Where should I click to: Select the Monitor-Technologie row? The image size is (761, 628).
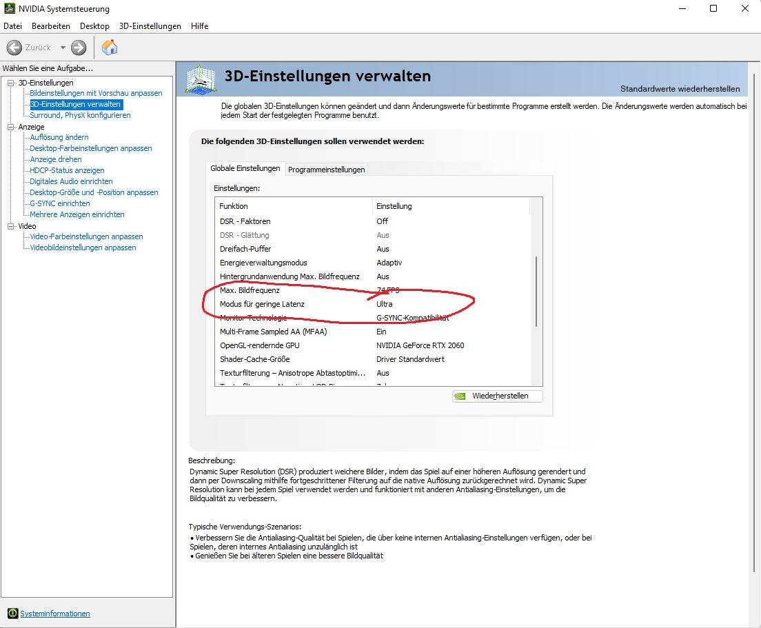[372, 318]
